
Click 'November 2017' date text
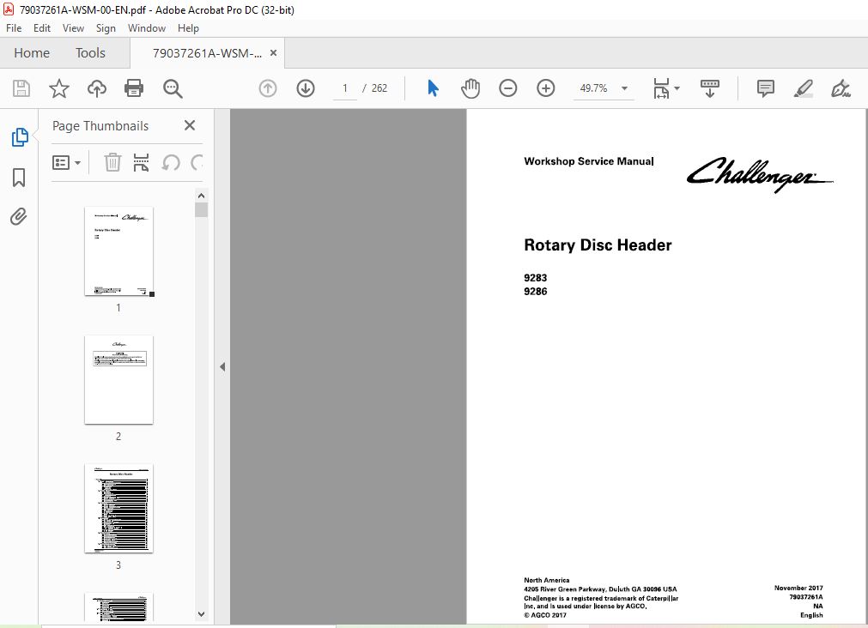[x=798, y=589]
